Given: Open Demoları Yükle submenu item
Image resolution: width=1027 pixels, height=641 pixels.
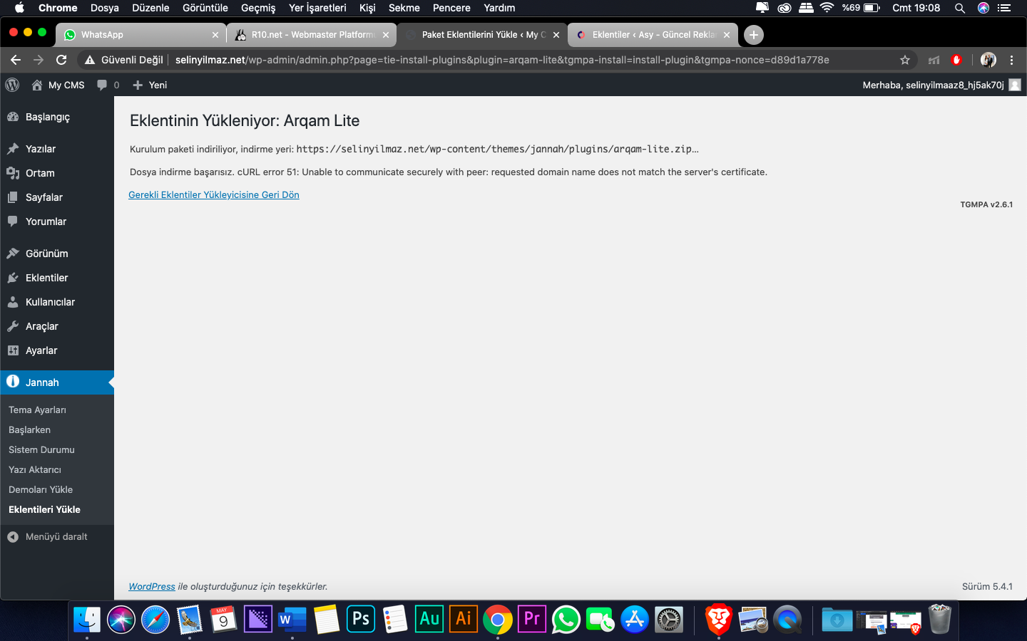Looking at the screenshot, I should pos(41,489).
